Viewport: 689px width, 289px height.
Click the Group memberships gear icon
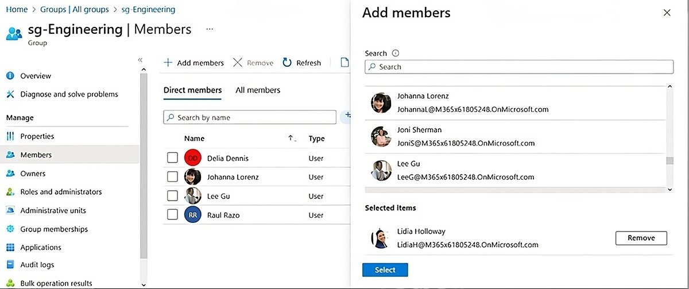point(10,229)
